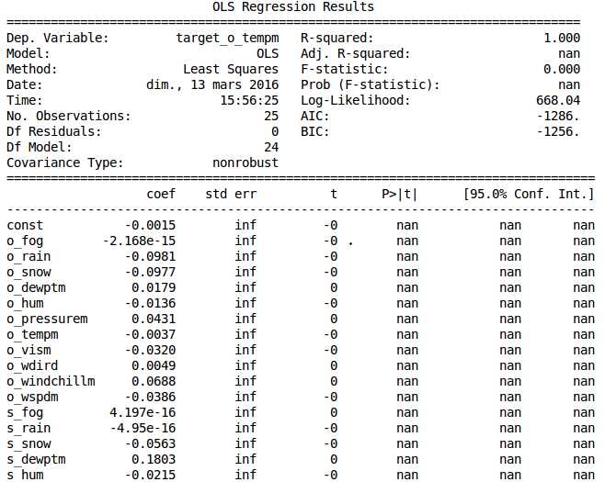Click the Df Model value 24

pos(271,147)
